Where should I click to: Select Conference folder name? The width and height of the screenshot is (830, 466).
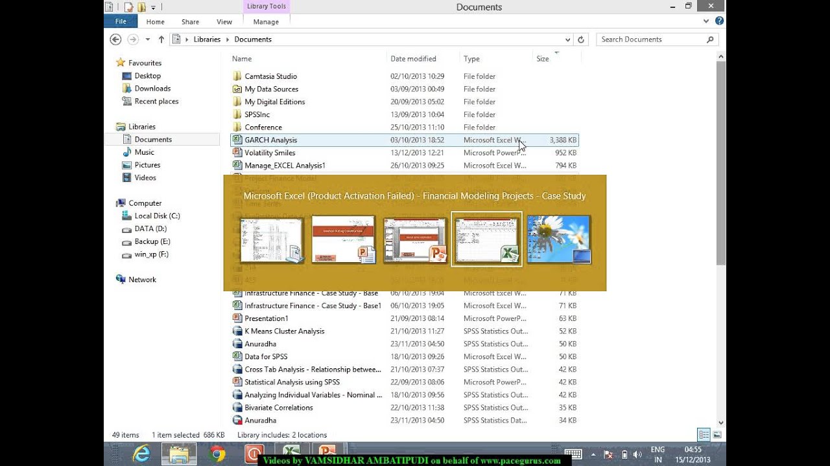pyautogui.click(x=263, y=128)
